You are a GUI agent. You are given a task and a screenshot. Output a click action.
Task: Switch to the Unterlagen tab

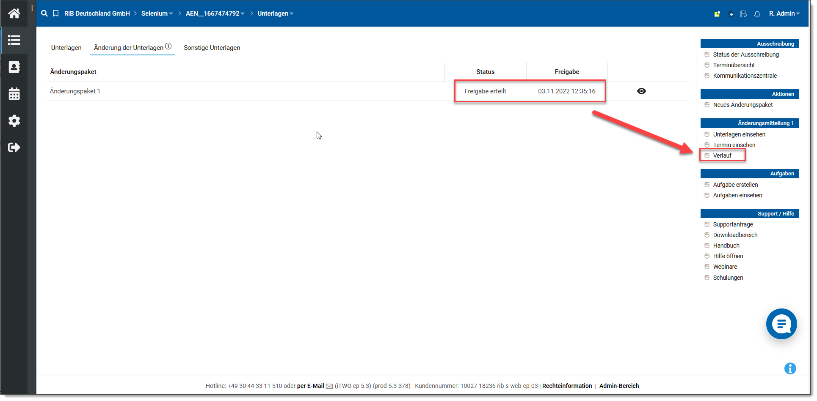(66, 48)
